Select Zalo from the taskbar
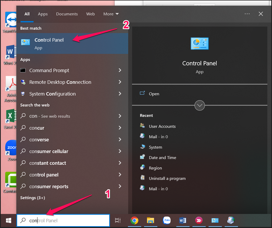The width and height of the screenshot is (272, 228). [x=167, y=220]
